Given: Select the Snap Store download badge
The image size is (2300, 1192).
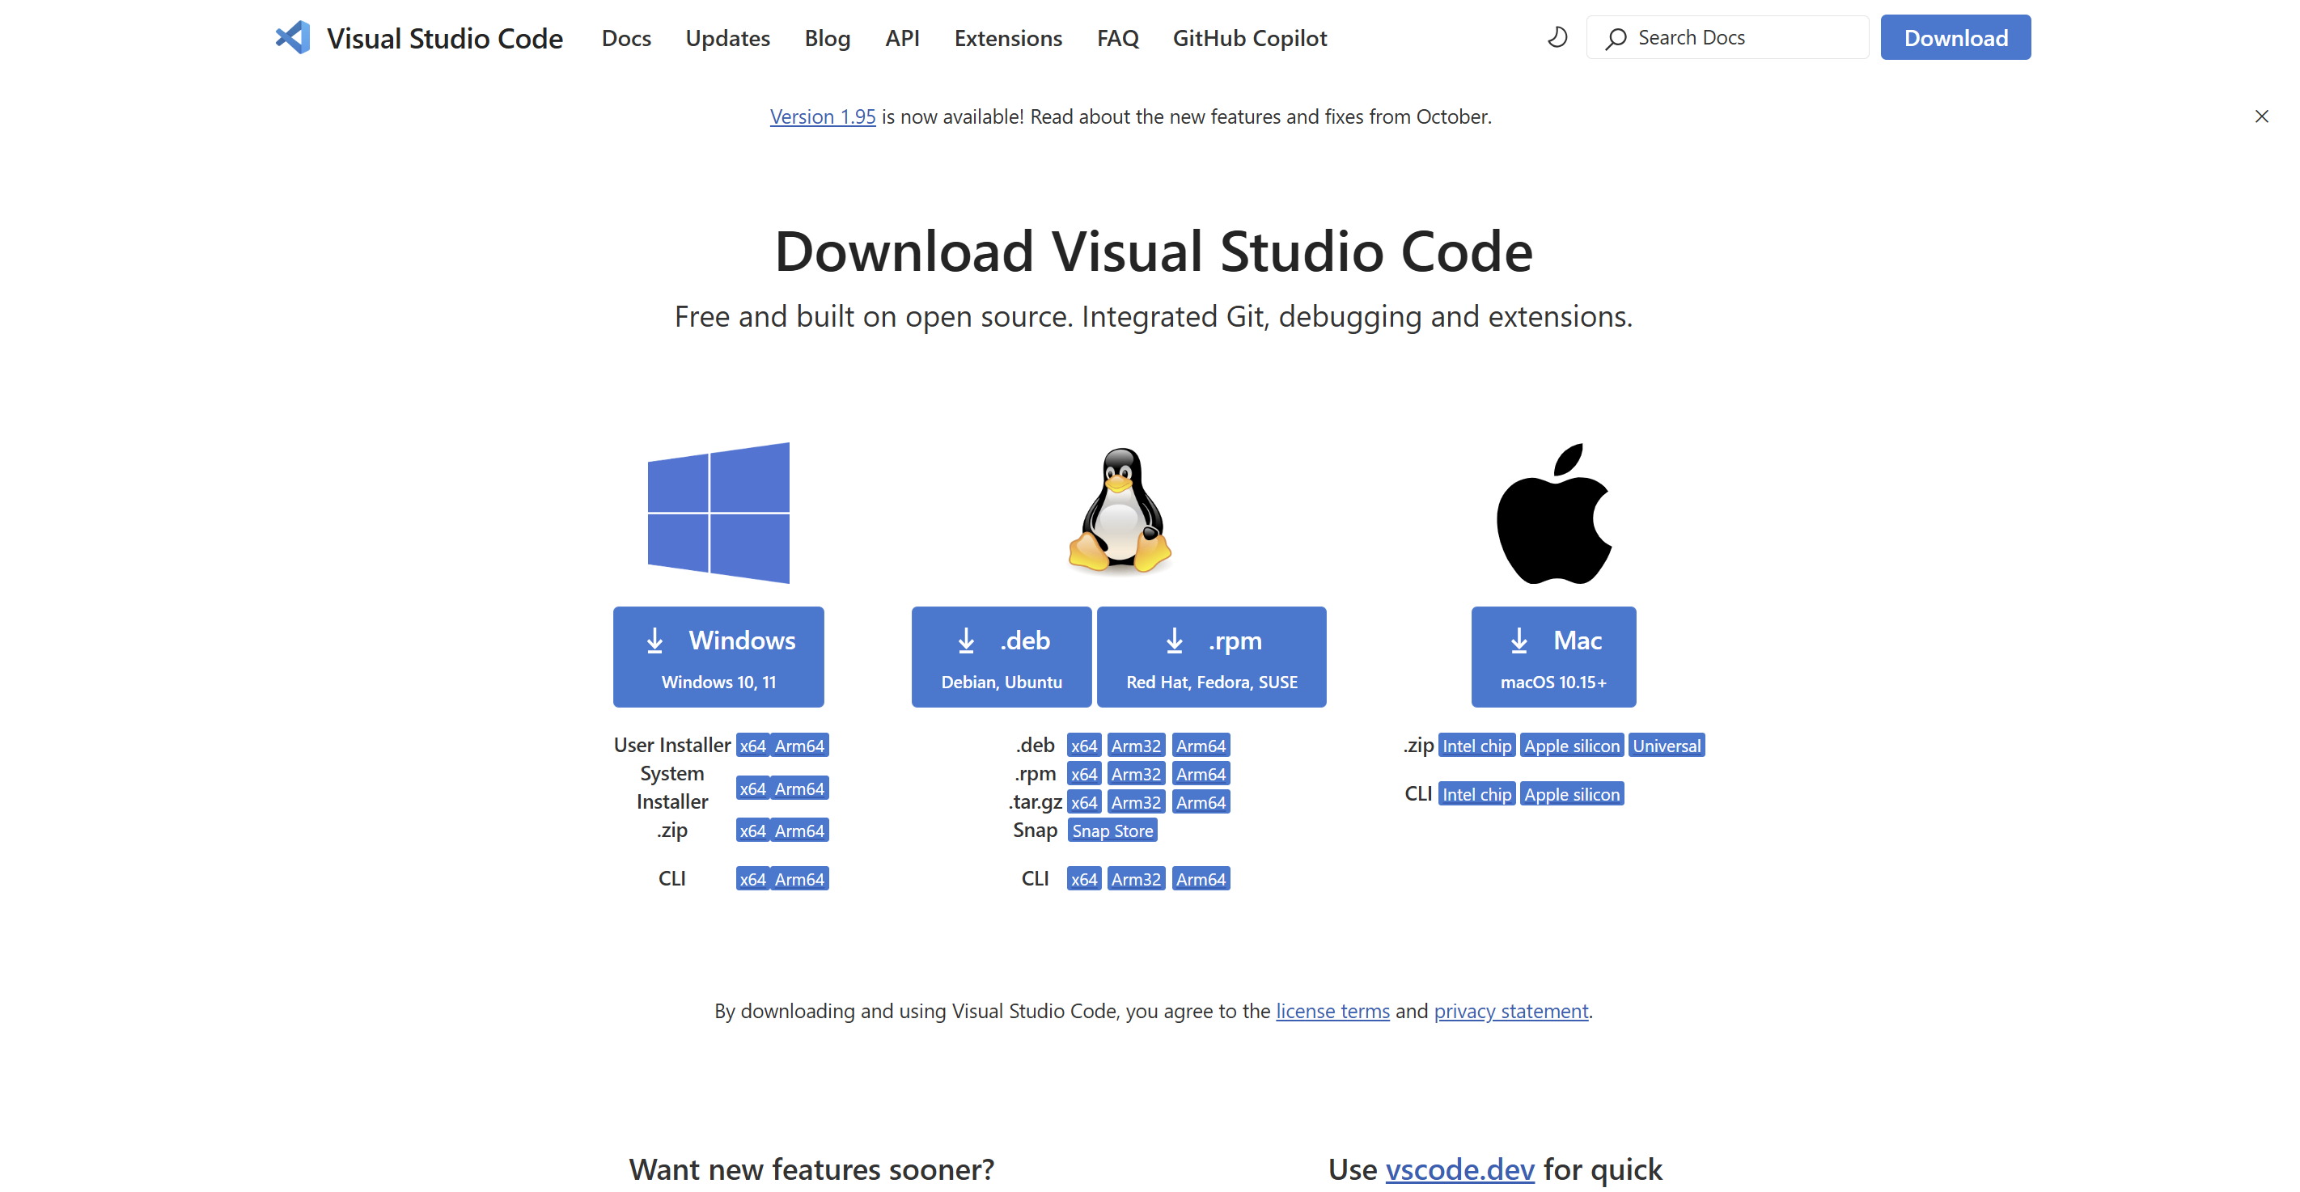Looking at the screenshot, I should (x=1112, y=831).
